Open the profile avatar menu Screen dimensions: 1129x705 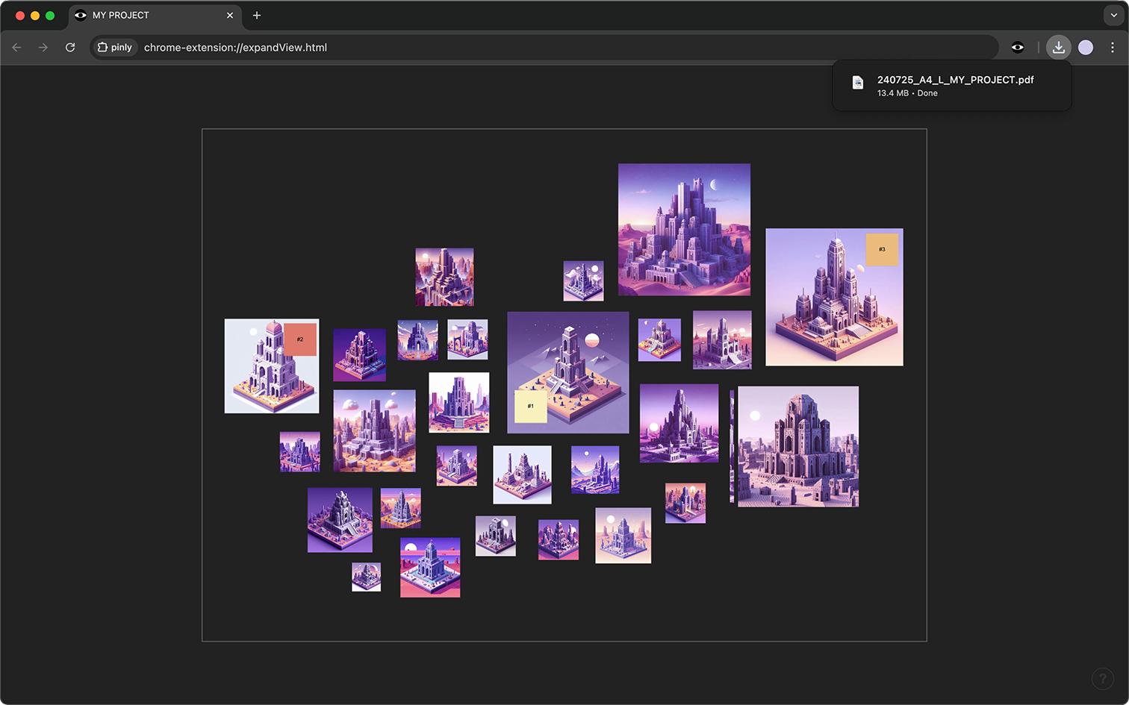point(1085,47)
